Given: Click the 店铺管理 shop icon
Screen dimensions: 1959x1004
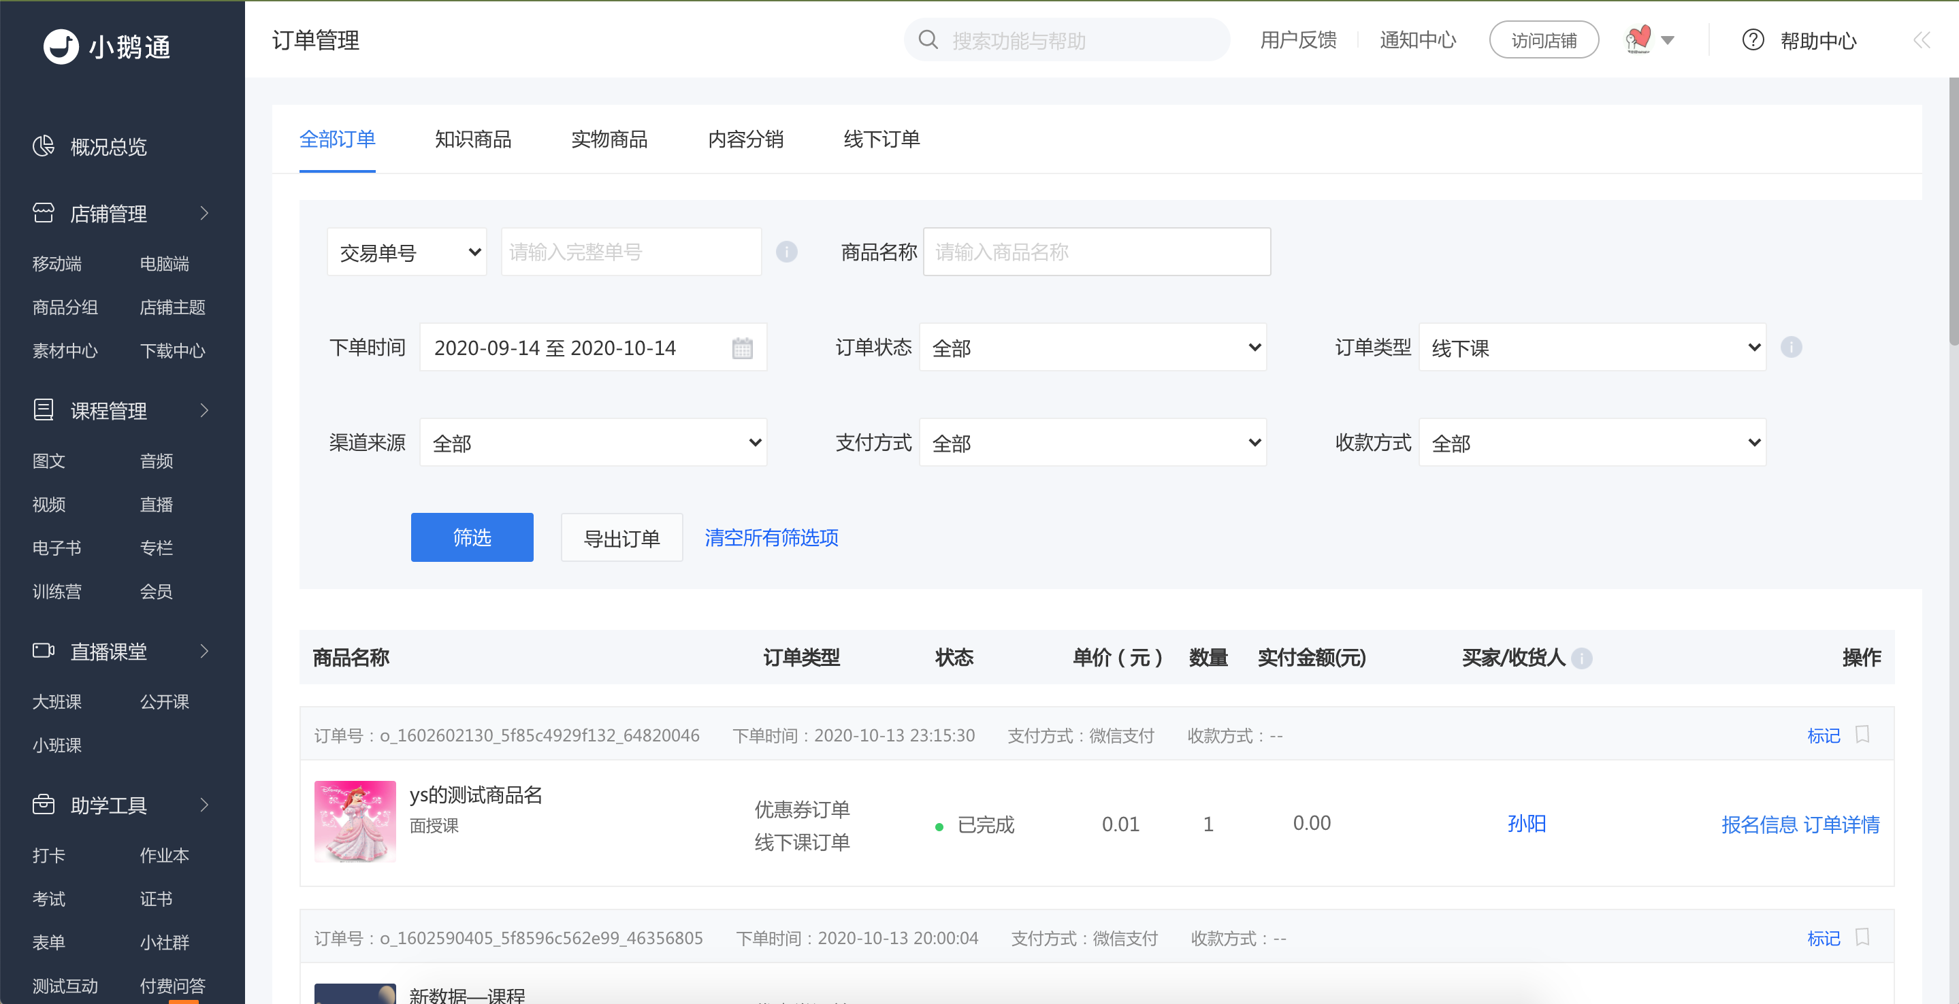Looking at the screenshot, I should click(x=44, y=213).
